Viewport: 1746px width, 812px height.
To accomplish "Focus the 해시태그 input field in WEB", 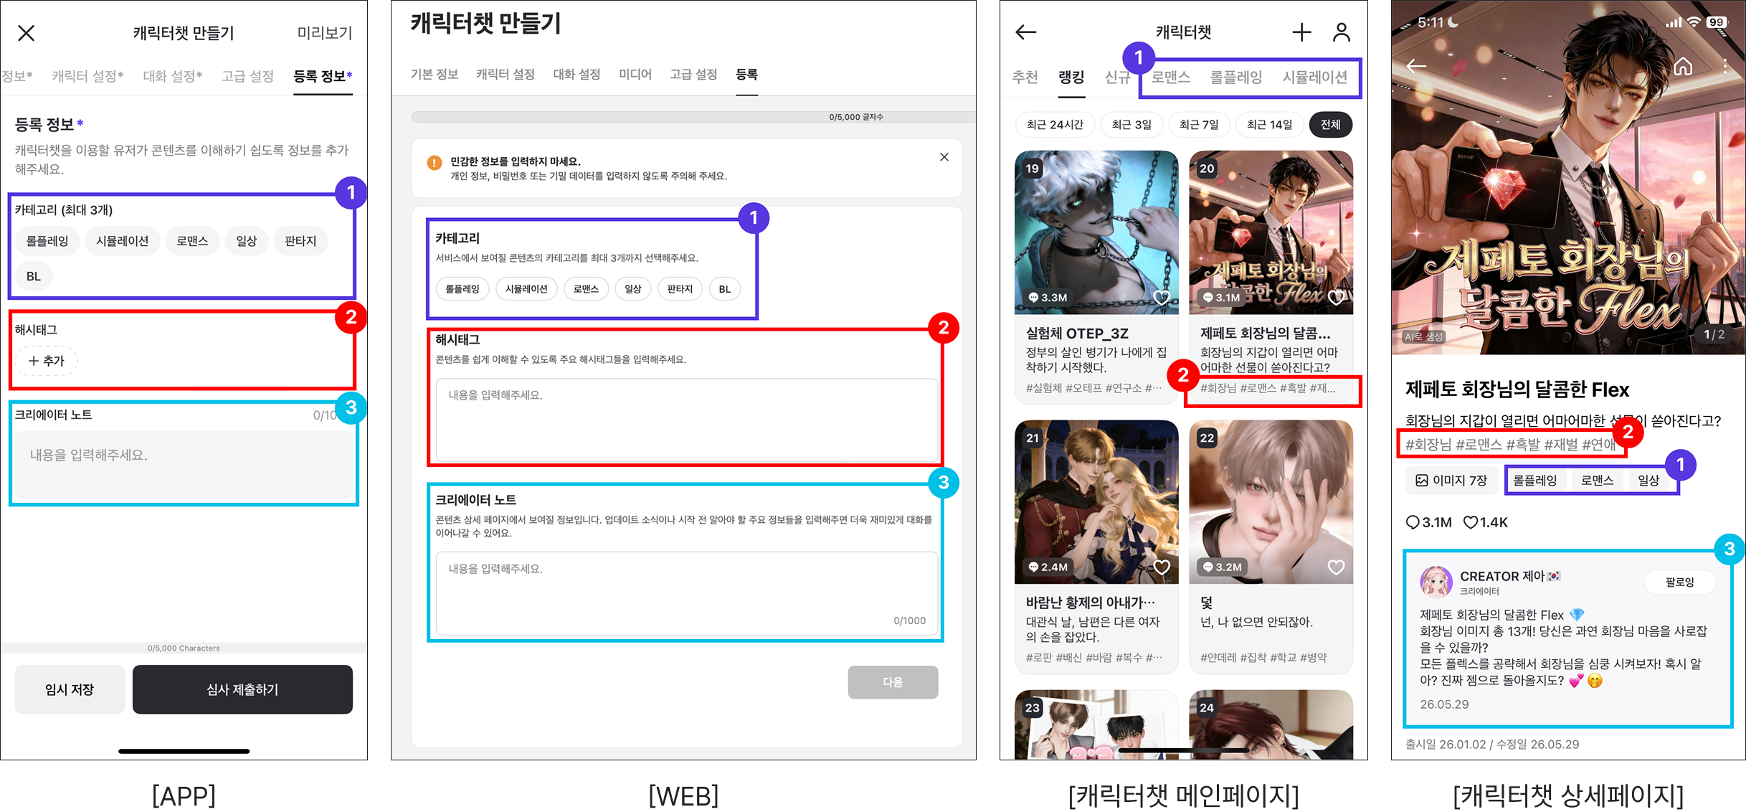I will coord(687,420).
